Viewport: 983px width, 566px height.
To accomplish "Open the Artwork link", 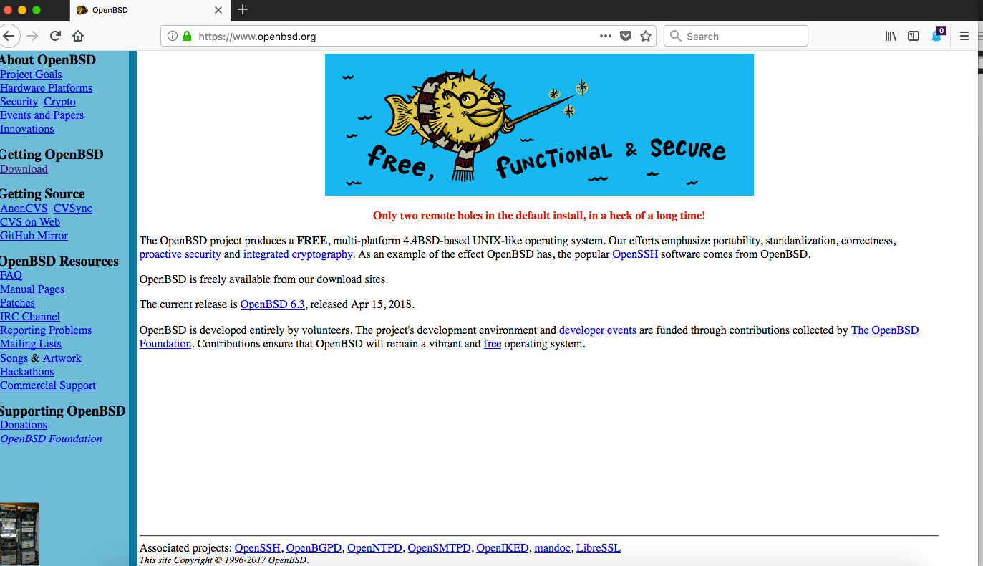I will coord(62,358).
